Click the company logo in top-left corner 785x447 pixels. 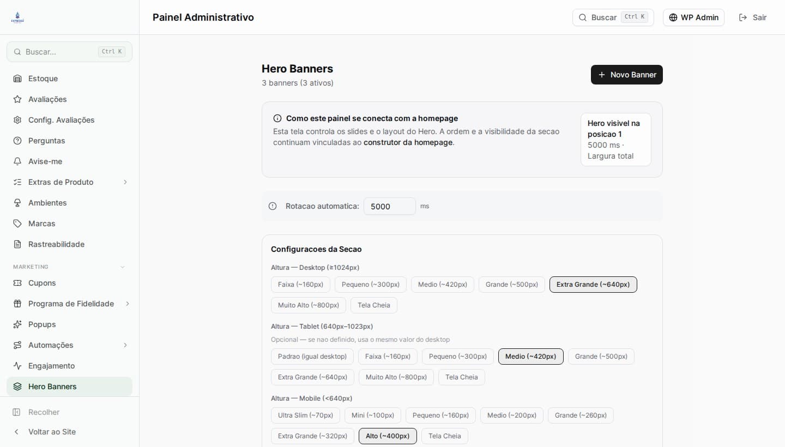tap(17, 17)
